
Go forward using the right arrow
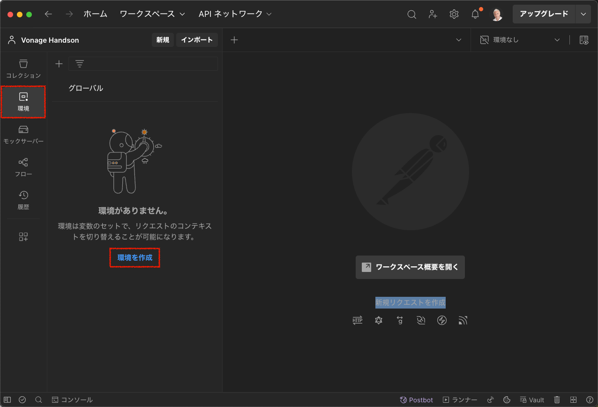(69, 14)
